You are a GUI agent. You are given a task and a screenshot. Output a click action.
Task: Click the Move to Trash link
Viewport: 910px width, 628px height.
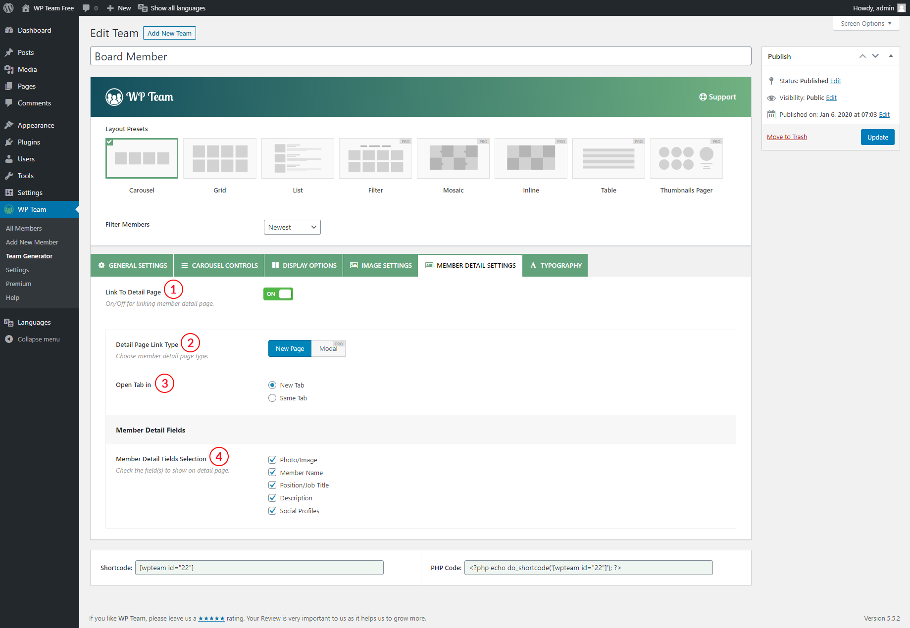(787, 137)
